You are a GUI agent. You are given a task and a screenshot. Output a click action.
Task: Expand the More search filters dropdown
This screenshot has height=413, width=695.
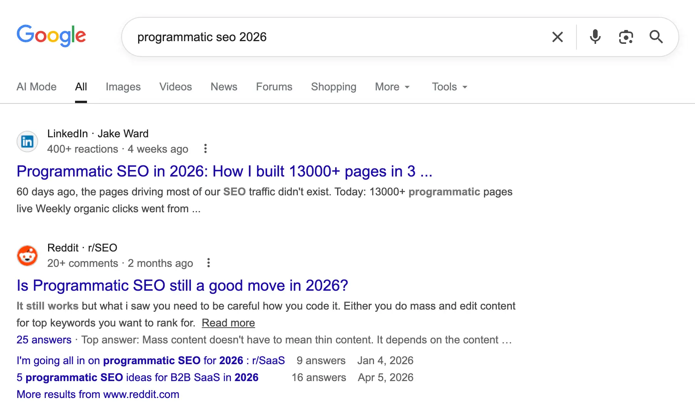click(x=392, y=87)
